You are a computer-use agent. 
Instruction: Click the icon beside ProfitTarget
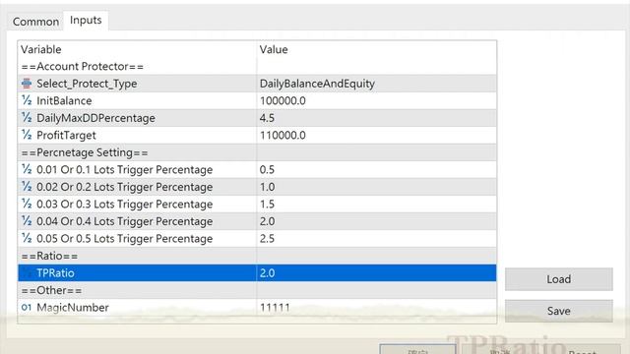27,135
